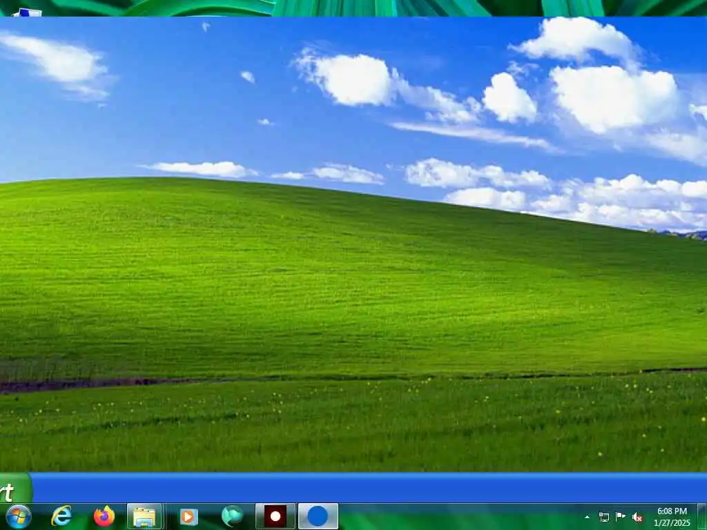Open Windows Explorer folder icon
This screenshot has height=530, width=707.
pos(144,516)
